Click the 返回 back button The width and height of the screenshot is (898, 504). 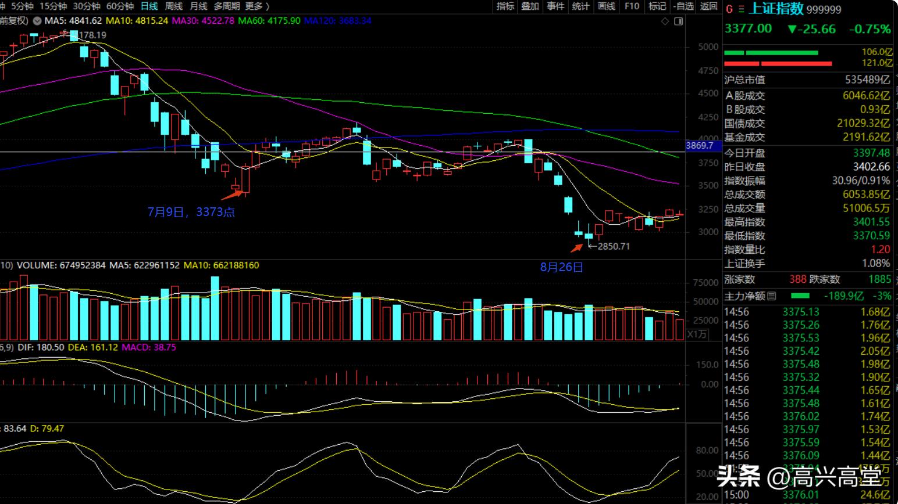(708, 6)
